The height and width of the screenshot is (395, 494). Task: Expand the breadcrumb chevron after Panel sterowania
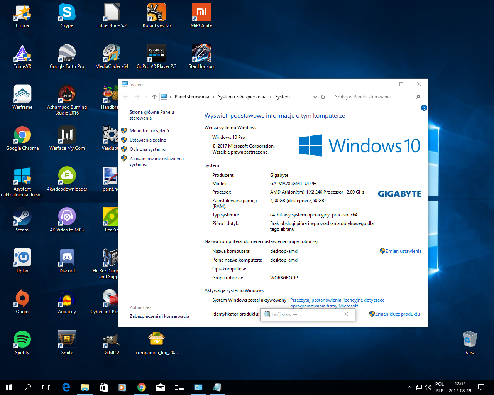213,97
